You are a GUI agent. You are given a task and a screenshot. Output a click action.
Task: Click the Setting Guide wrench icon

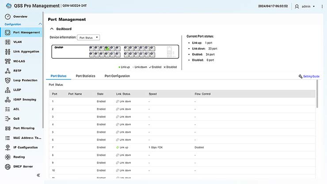pos(300,77)
